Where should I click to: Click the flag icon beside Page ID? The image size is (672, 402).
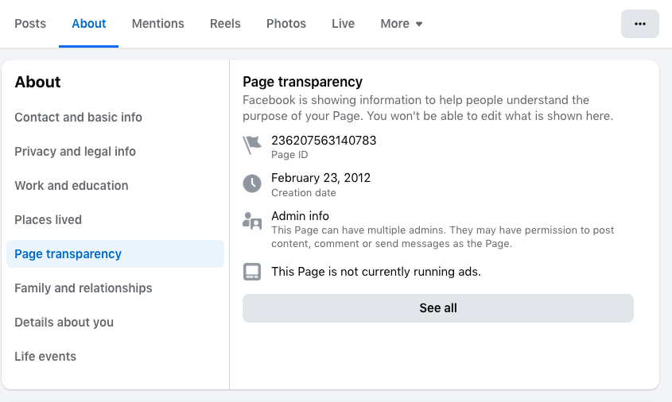pyautogui.click(x=252, y=145)
